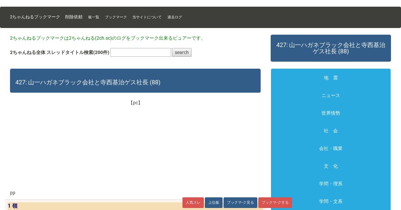Viewport: 401px width, 210px height.
Task: Click the 'pp' text above posts
Action: tap(13, 193)
